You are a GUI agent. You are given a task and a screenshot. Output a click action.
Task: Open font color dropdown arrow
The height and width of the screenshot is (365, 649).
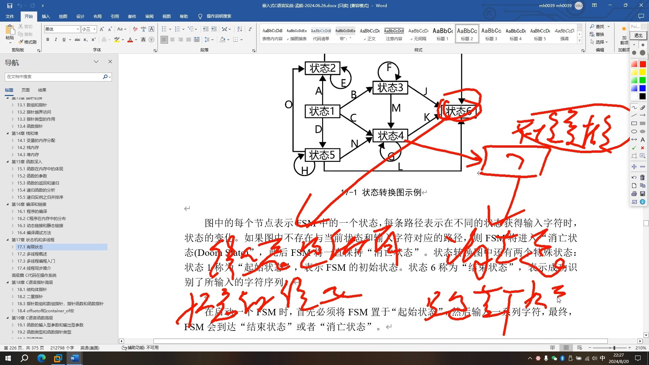coord(136,40)
